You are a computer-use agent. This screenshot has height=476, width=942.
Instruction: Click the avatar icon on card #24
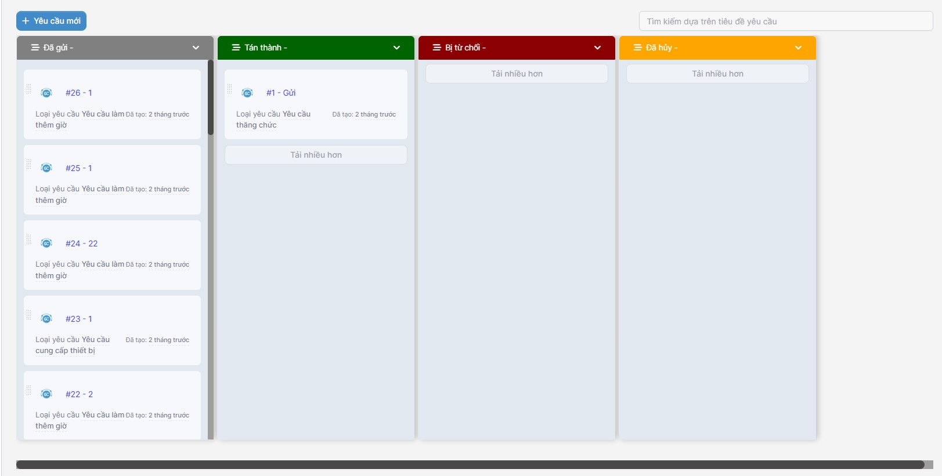click(x=46, y=244)
